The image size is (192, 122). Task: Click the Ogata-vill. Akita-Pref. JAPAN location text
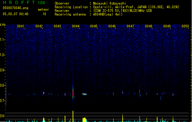136,7
